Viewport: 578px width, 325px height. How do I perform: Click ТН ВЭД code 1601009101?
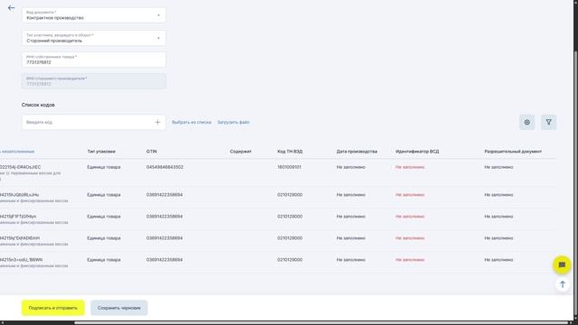click(x=289, y=167)
